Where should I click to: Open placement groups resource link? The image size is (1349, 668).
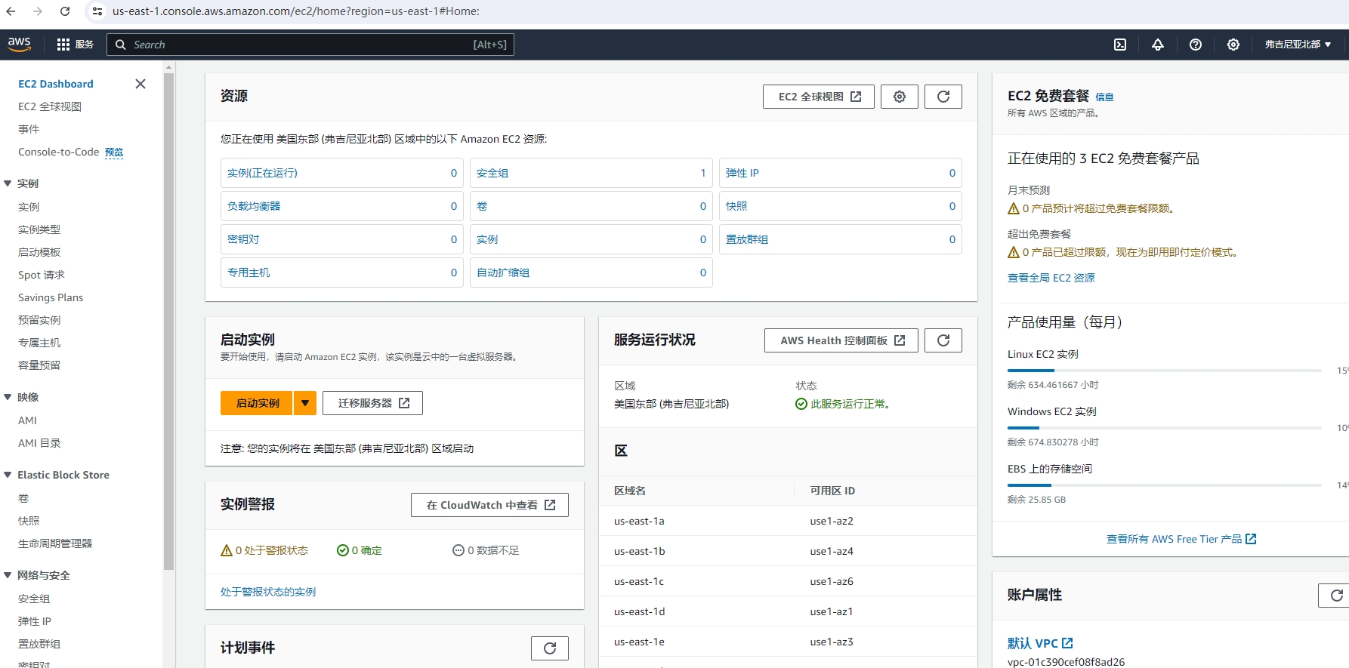point(747,239)
